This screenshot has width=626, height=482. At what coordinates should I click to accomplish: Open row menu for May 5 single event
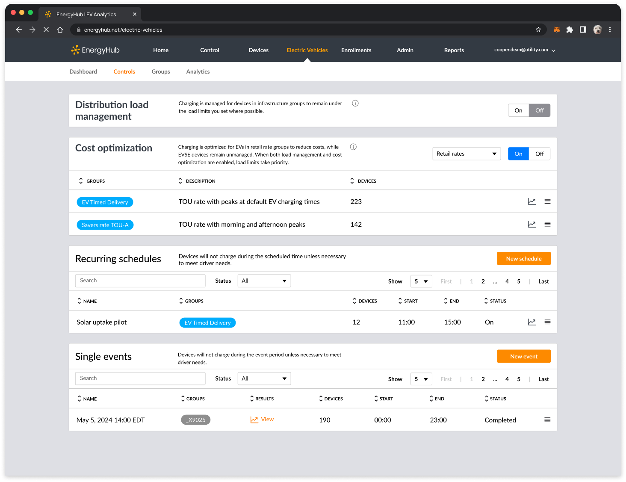pos(547,420)
